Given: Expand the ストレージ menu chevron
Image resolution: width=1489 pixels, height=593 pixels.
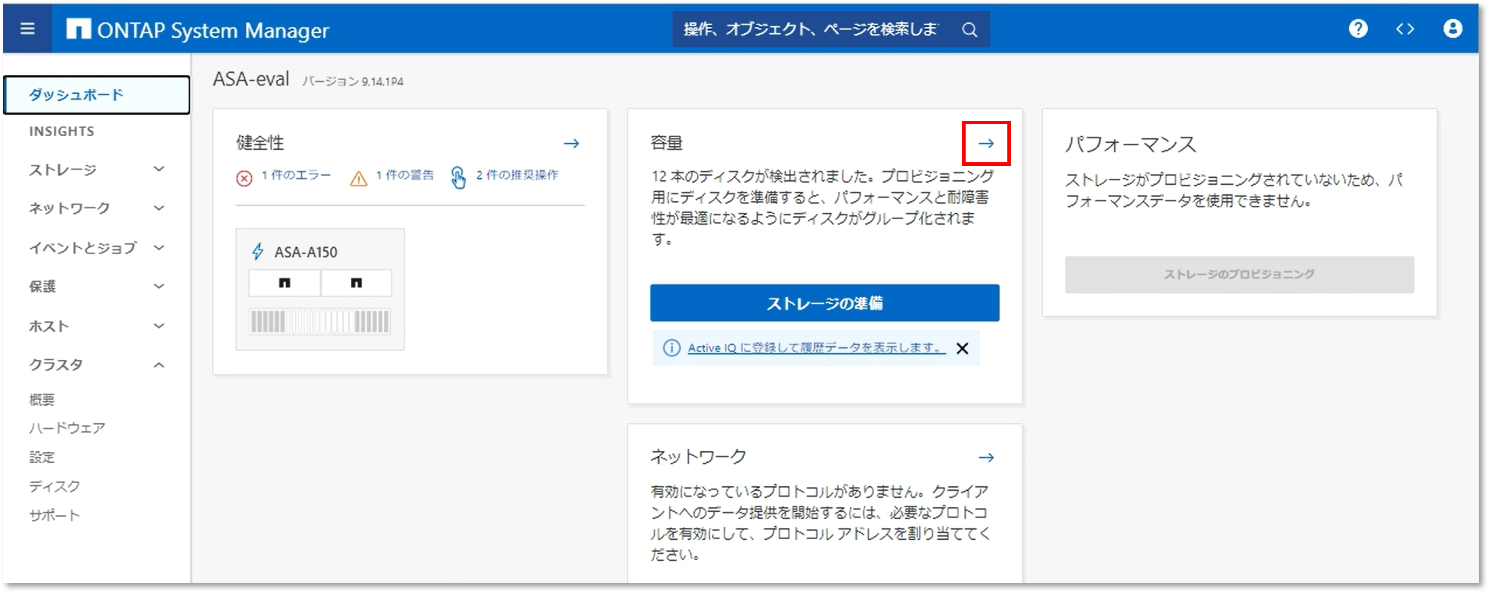Looking at the screenshot, I should pyautogui.click(x=159, y=168).
